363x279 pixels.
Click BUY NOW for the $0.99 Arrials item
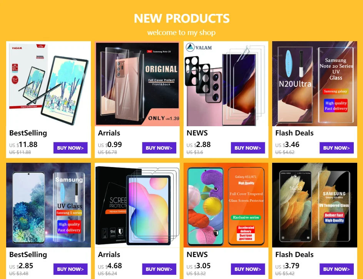point(159,148)
